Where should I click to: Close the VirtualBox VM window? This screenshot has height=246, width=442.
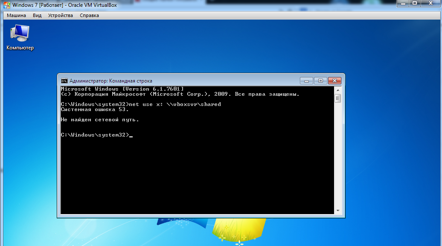(431, 3)
